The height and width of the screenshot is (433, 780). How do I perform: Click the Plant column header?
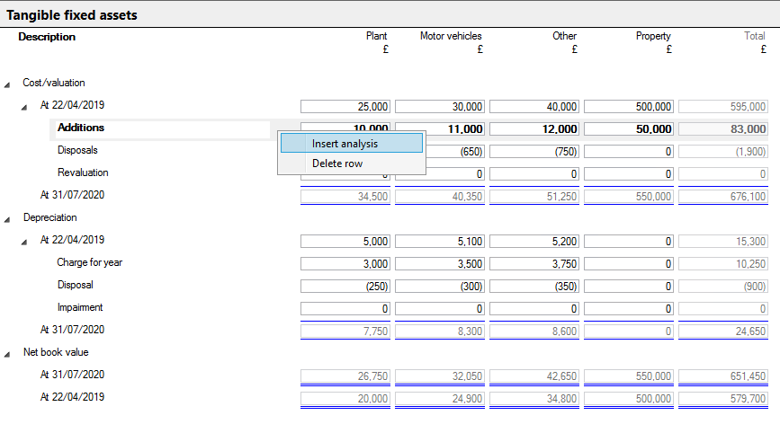pos(377,36)
